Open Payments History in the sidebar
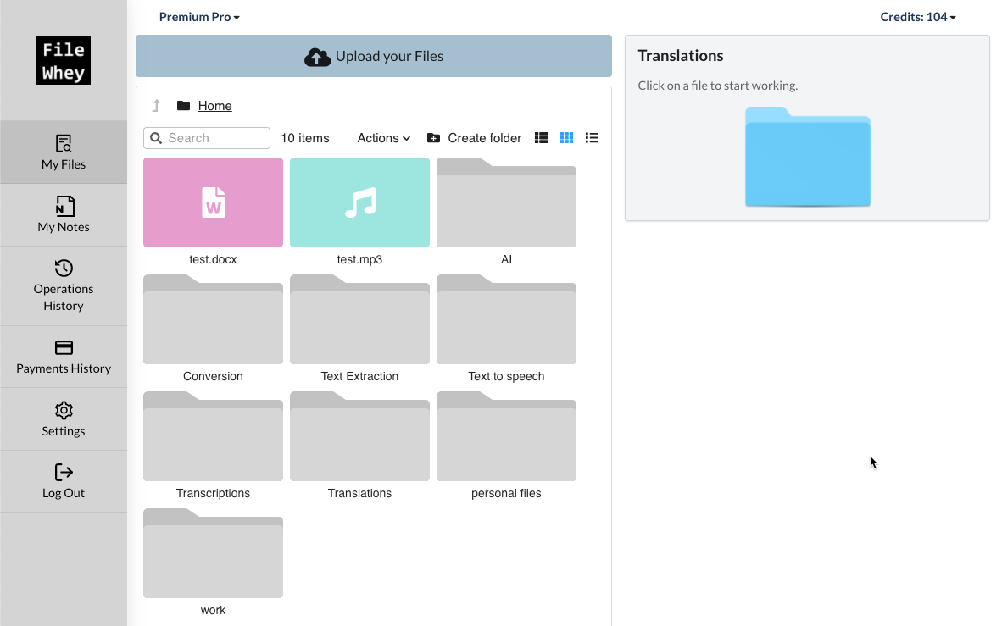 pyautogui.click(x=64, y=357)
